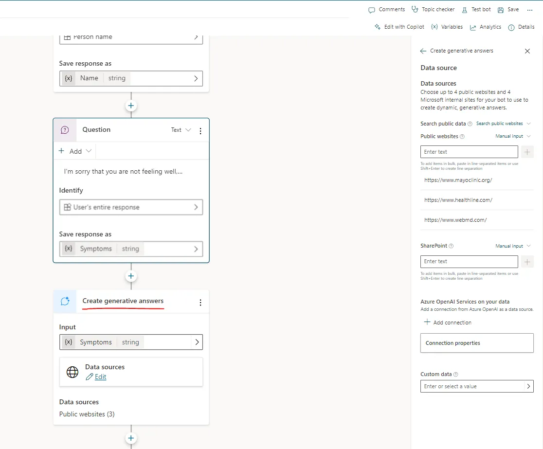Select the webmd.com website entry
The image size is (543, 449).
click(477, 220)
